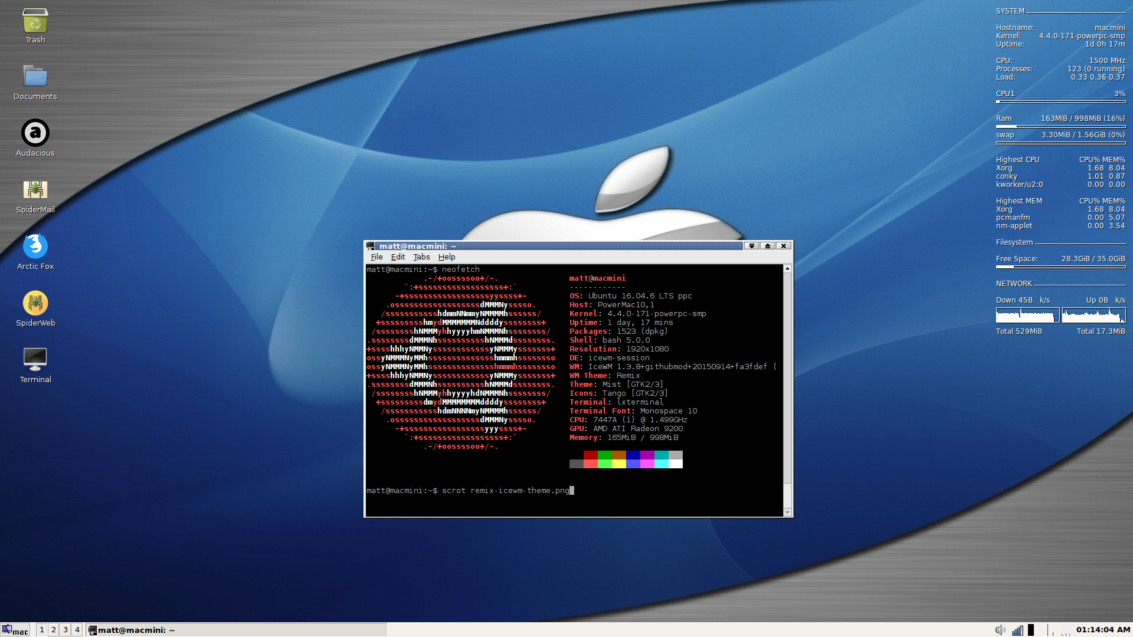Click the 'Host: PowerMac10,1' line
The width and height of the screenshot is (1133, 637).
(x=612, y=305)
